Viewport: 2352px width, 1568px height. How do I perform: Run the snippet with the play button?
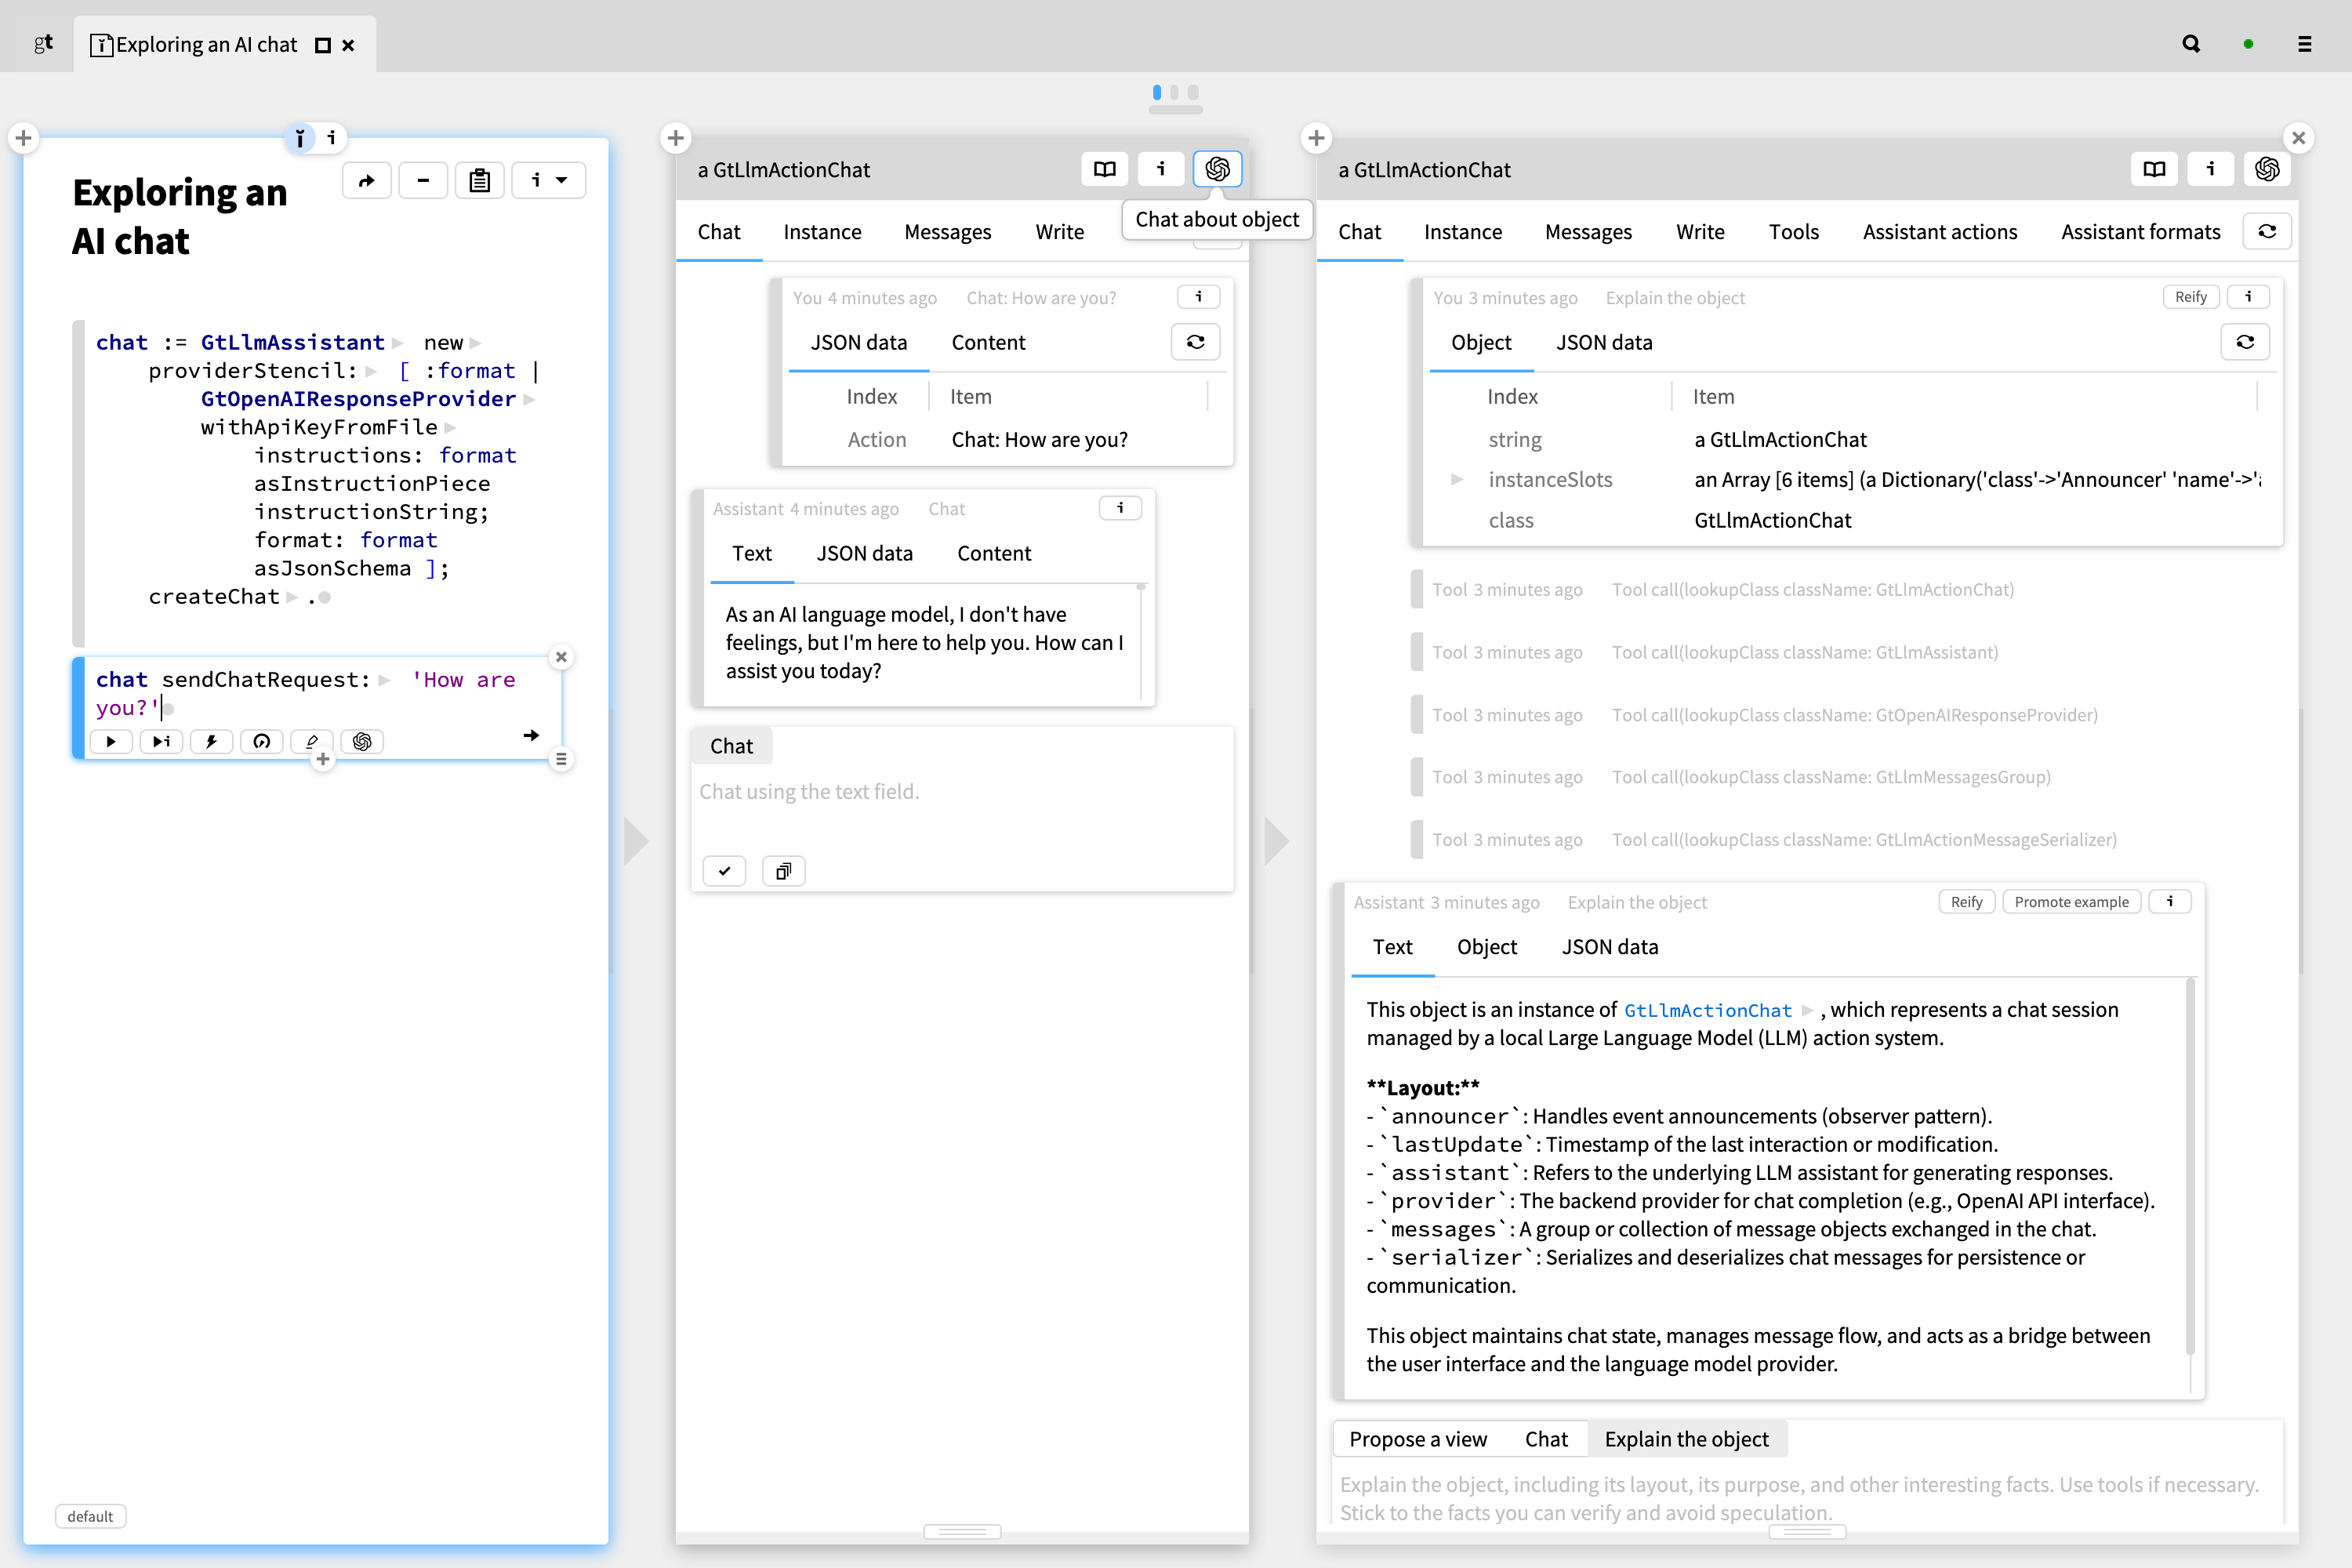point(111,741)
